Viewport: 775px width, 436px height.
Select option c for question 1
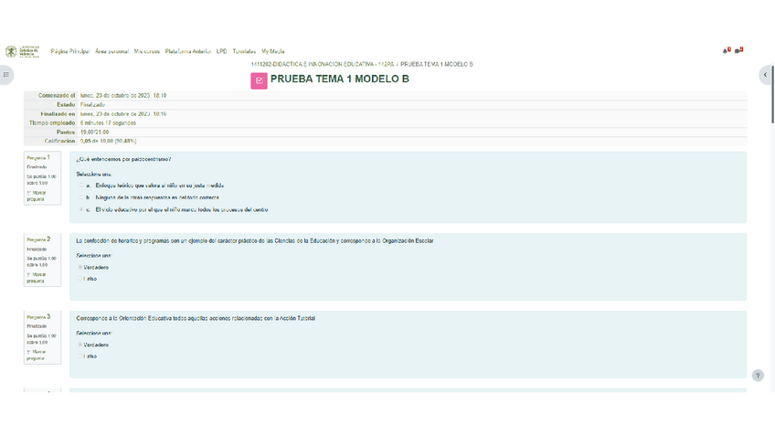[81, 209]
